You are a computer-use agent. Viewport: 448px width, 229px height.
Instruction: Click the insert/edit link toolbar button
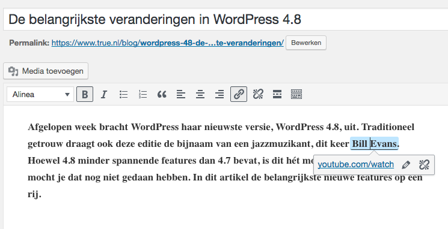pos(239,94)
